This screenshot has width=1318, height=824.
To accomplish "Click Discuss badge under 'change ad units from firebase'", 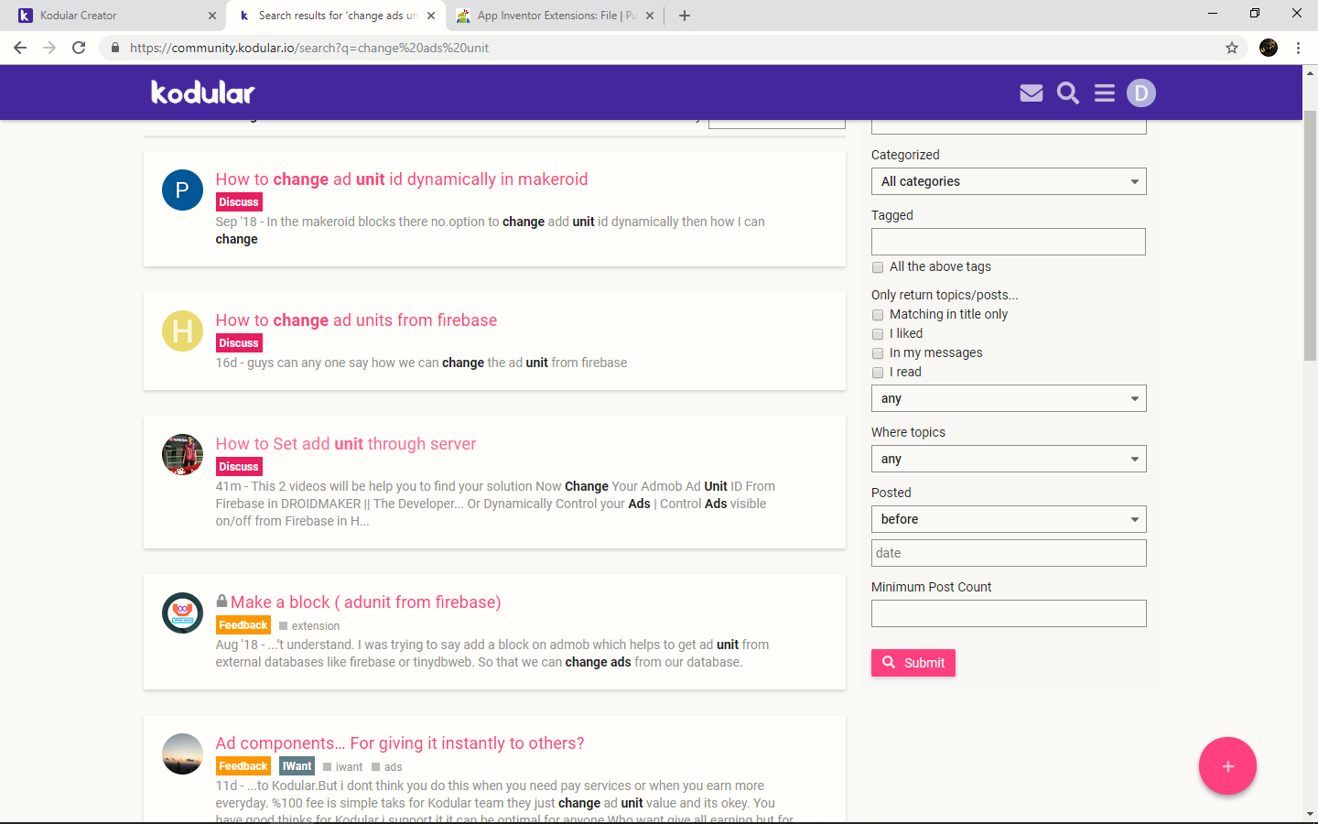I will [239, 343].
